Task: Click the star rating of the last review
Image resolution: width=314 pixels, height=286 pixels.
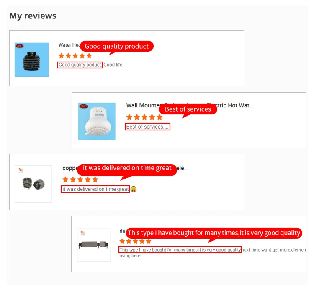Action: [135, 241]
